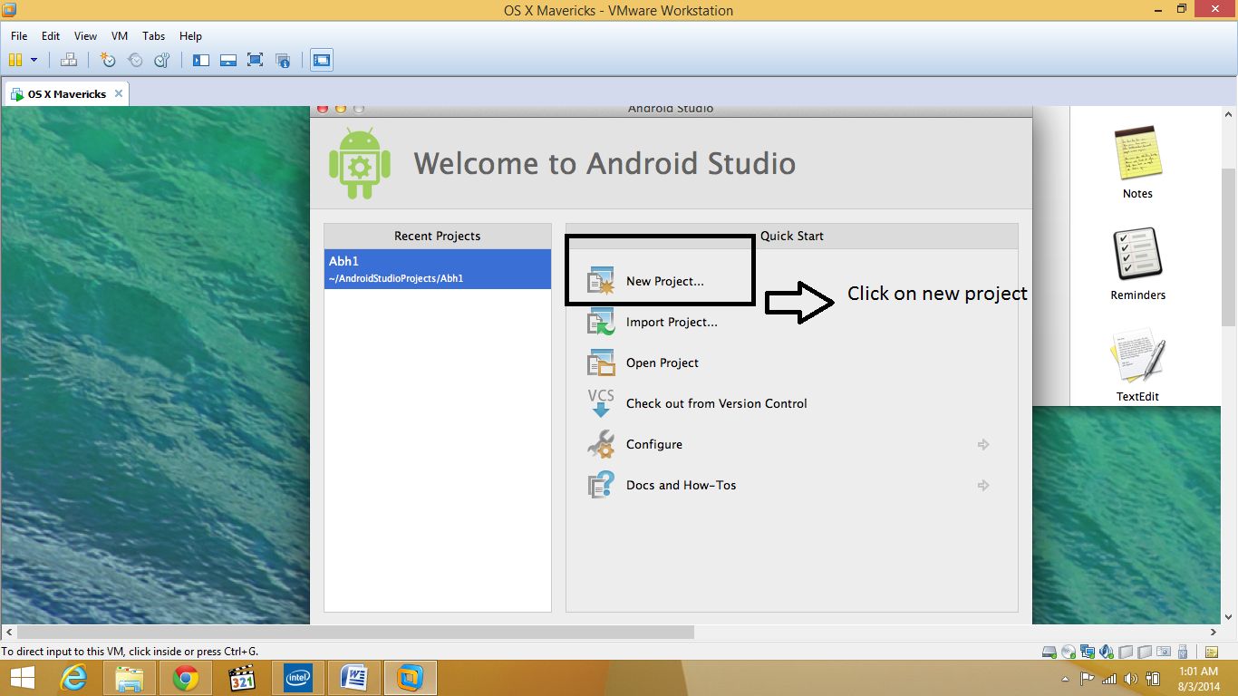1238x696 pixels.
Task: Click the Open Project folder icon
Action: click(601, 362)
